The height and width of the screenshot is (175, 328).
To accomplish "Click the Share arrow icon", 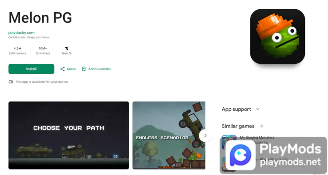I will pos(62,69).
